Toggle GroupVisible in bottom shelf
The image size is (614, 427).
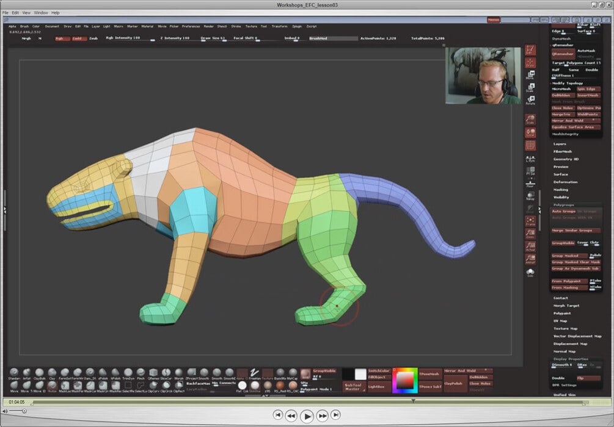tap(324, 371)
